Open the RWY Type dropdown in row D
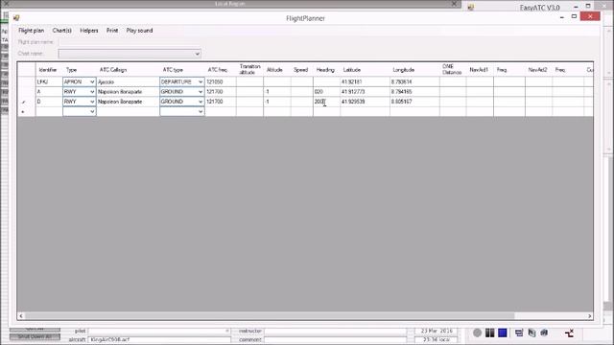Viewport: 614px width, 345px height. [x=92, y=102]
